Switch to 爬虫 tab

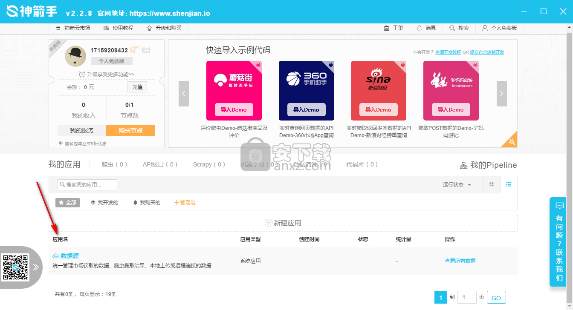coord(114,164)
